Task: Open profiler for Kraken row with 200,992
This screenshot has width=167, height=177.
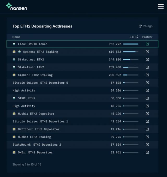Action: point(147,75)
